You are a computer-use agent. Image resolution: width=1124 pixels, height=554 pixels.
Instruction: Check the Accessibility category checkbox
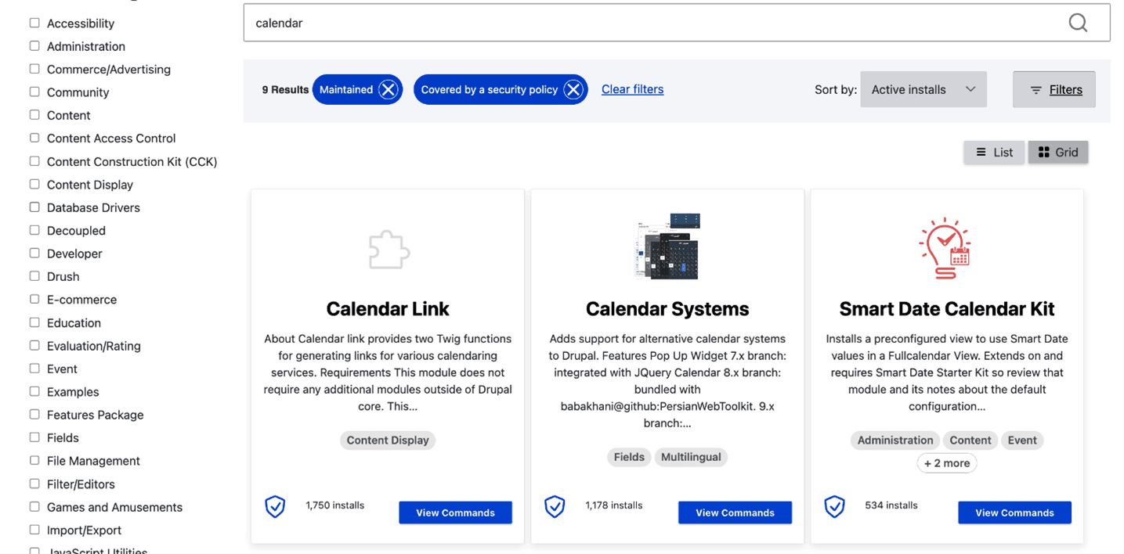click(x=34, y=23)
